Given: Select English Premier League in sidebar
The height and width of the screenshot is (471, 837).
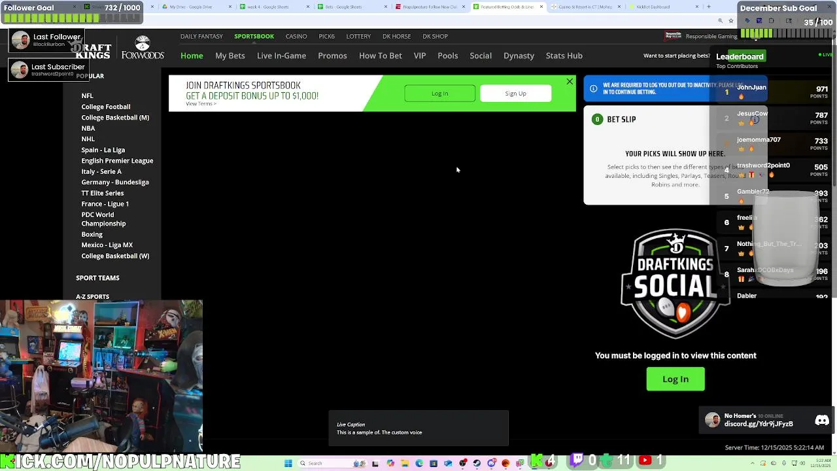Looking at the screenshot, I should click(117, 161).
